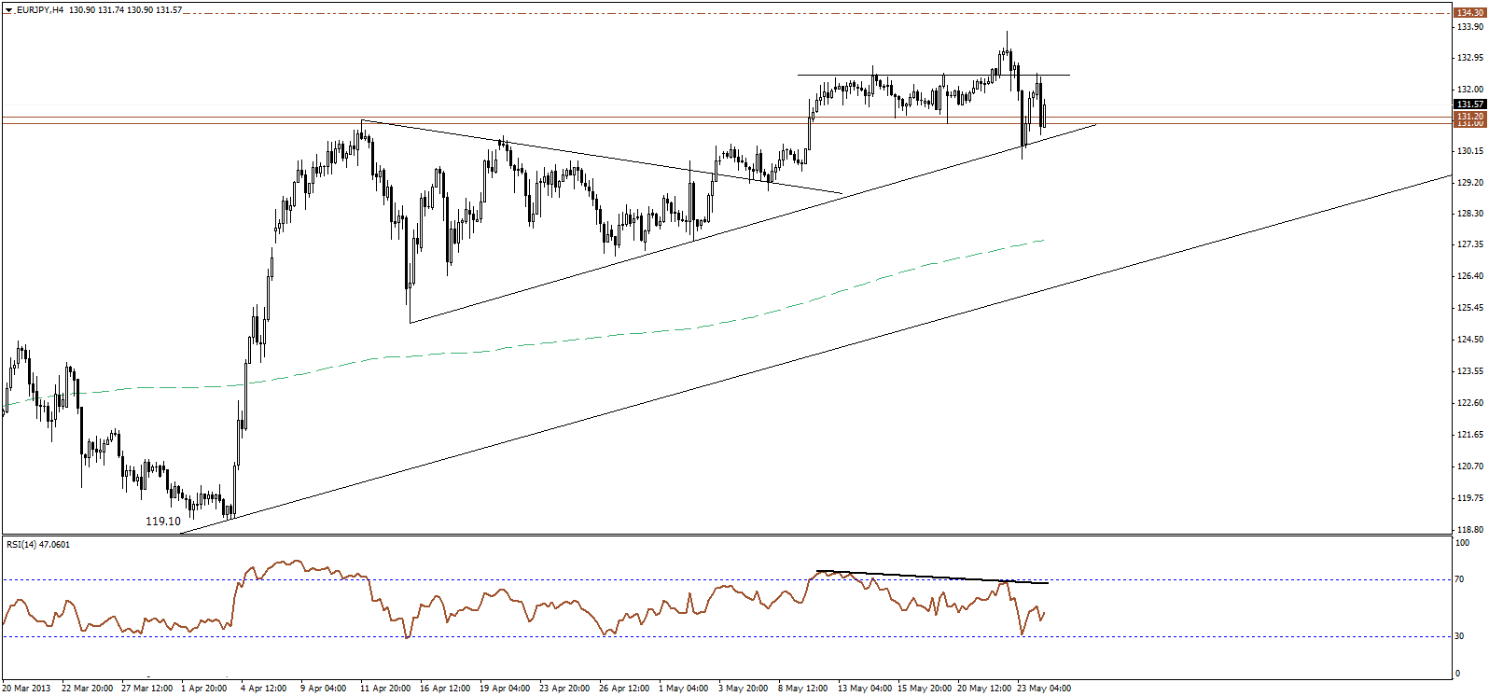Click the RSI 100 level label
1489x696 pixels.
[x=1463, y=543]
